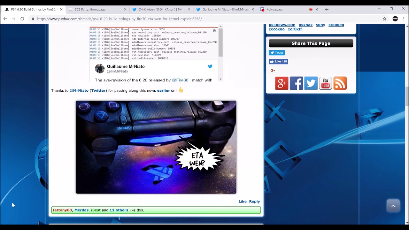Click the build strings log screenshot in tweet
This screenshot has width=409, height=230.
click(154, 43)
